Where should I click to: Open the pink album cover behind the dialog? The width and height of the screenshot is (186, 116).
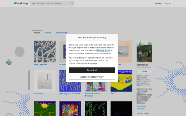pos(125,51)
